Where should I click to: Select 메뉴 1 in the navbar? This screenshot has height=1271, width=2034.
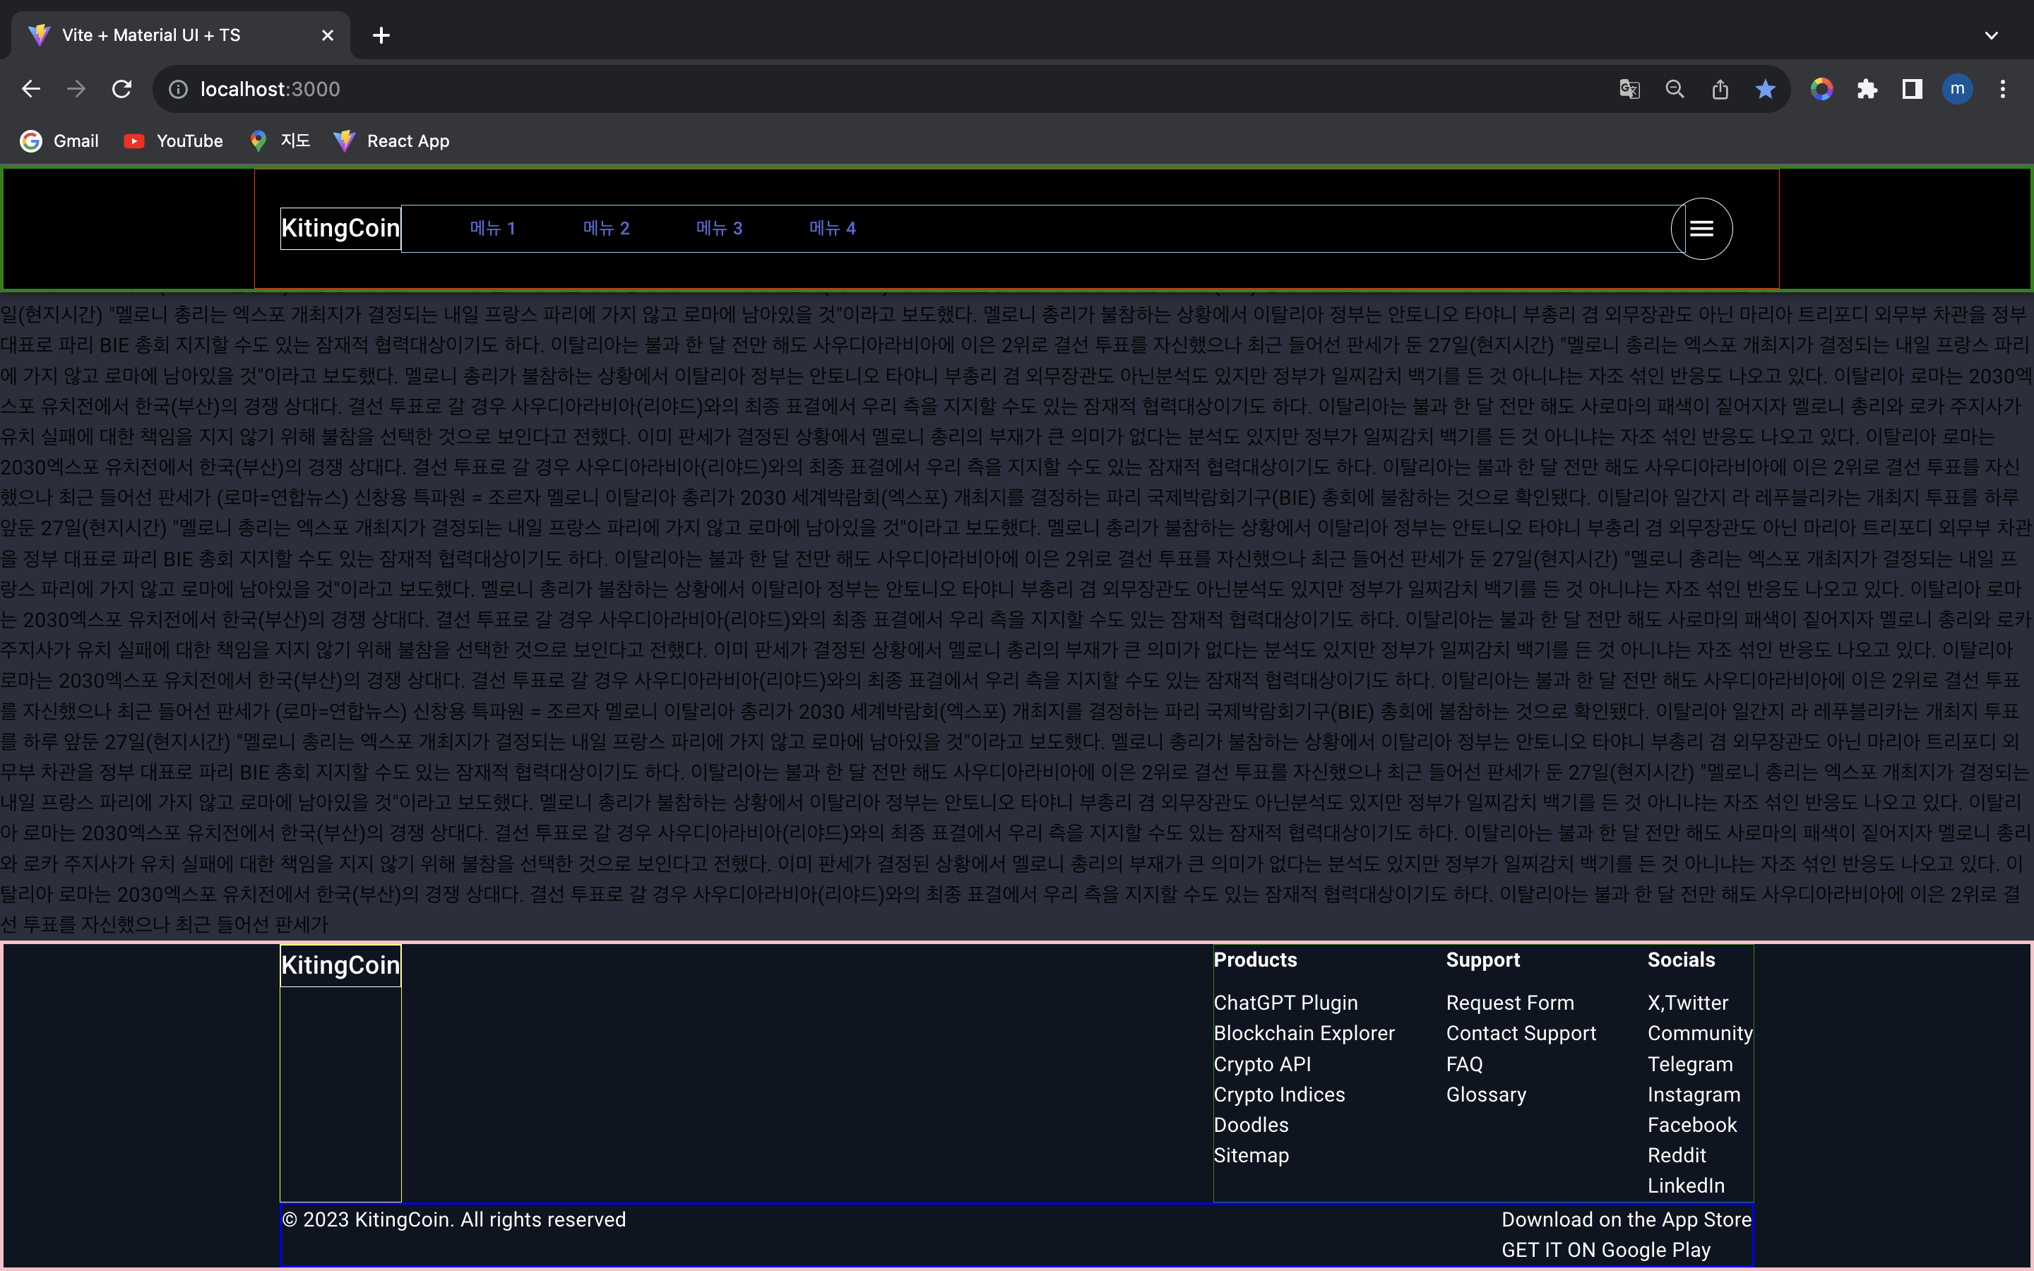(492, 229)
